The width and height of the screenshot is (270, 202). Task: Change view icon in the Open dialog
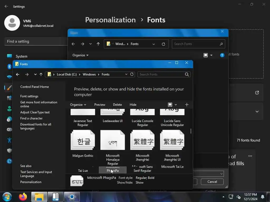206,55
